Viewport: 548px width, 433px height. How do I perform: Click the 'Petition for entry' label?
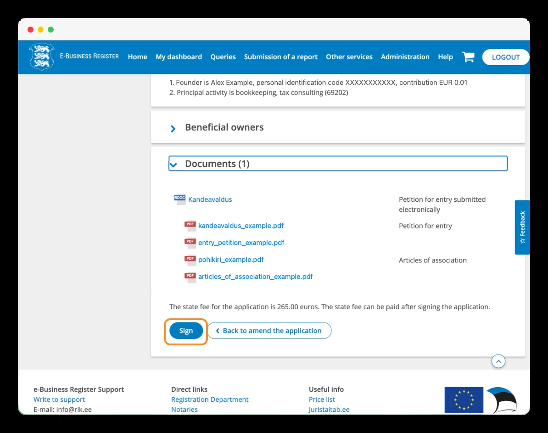pos(425,226)
